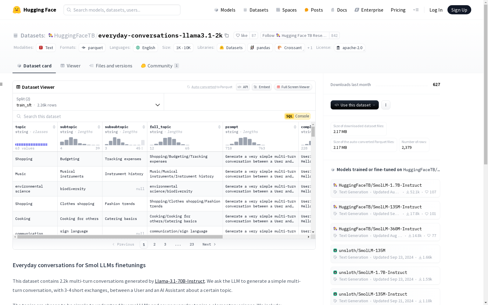Sort the subtopic column
The width and height of the screenshot is (488, 305).
point(99,127)
